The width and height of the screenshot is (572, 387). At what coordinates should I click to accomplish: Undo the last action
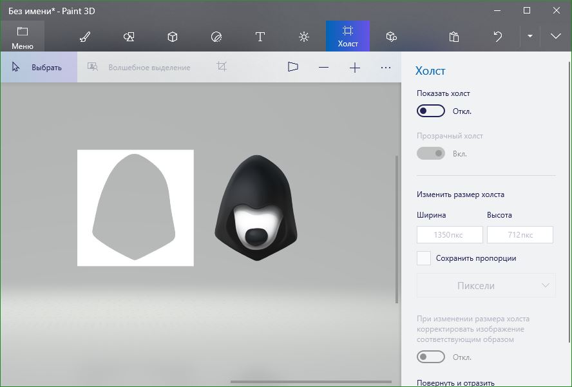pos(497,37)
